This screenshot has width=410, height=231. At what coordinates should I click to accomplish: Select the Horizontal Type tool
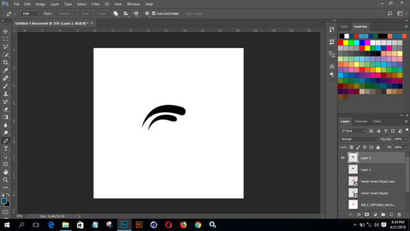(x=6, y=148)
